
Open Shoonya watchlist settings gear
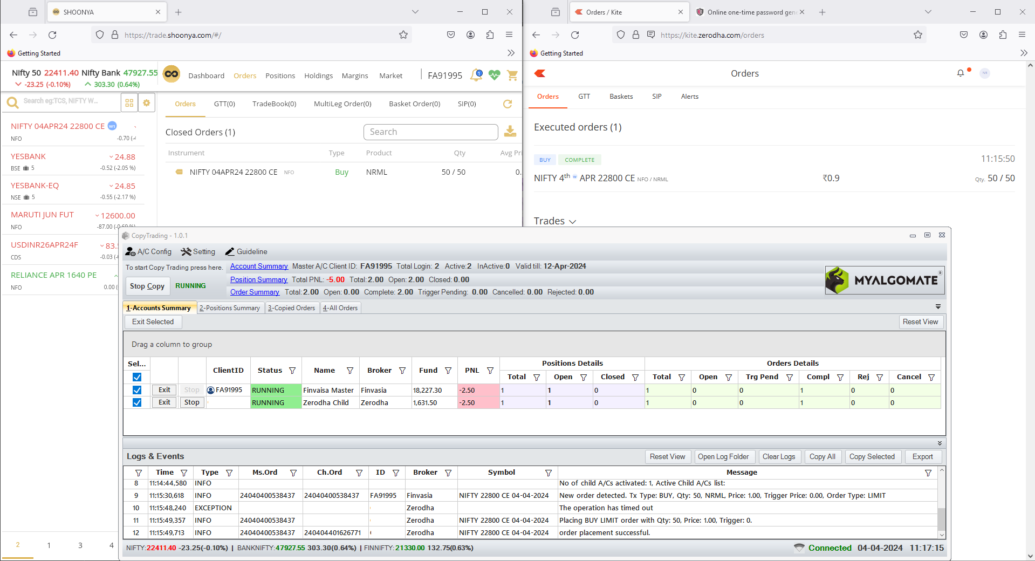tap(146, 102)
